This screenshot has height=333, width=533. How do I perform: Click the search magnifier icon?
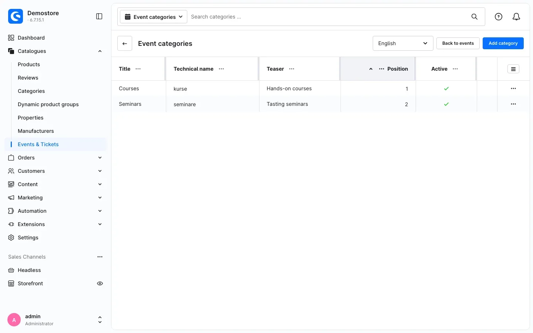pos(475,17)
